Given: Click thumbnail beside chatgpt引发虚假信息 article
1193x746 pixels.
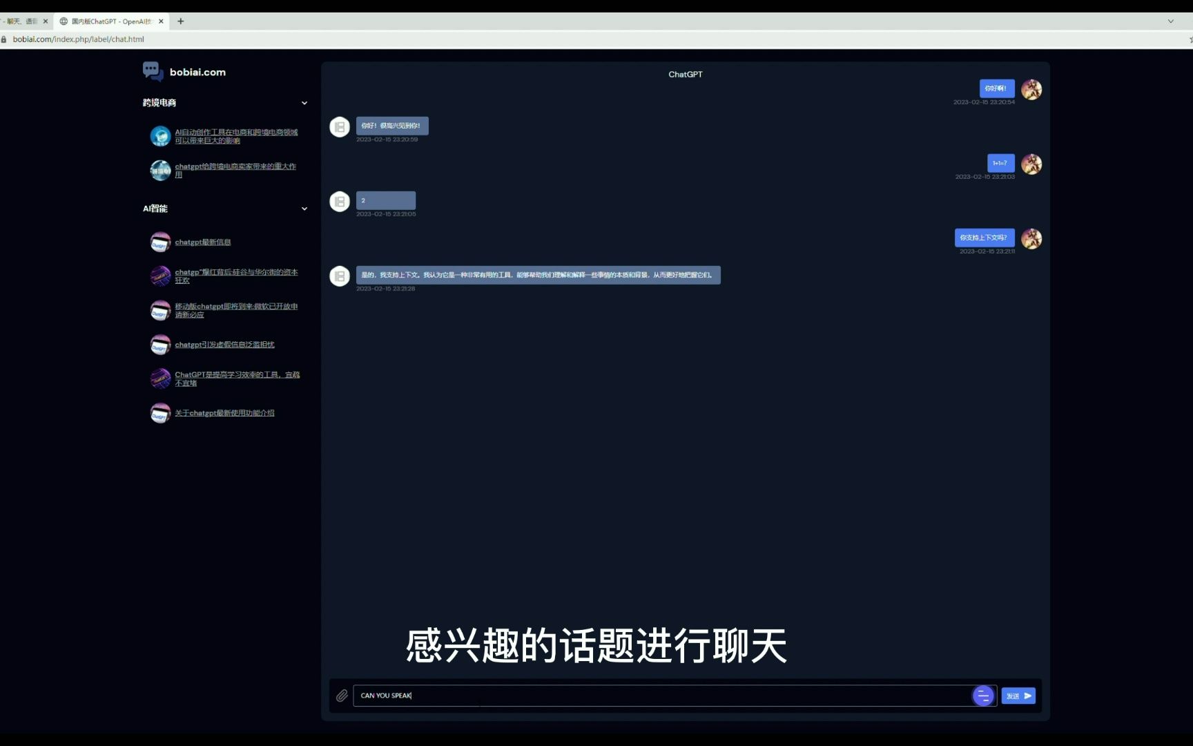Looking at the screenshot, I should tap(160, 345).
